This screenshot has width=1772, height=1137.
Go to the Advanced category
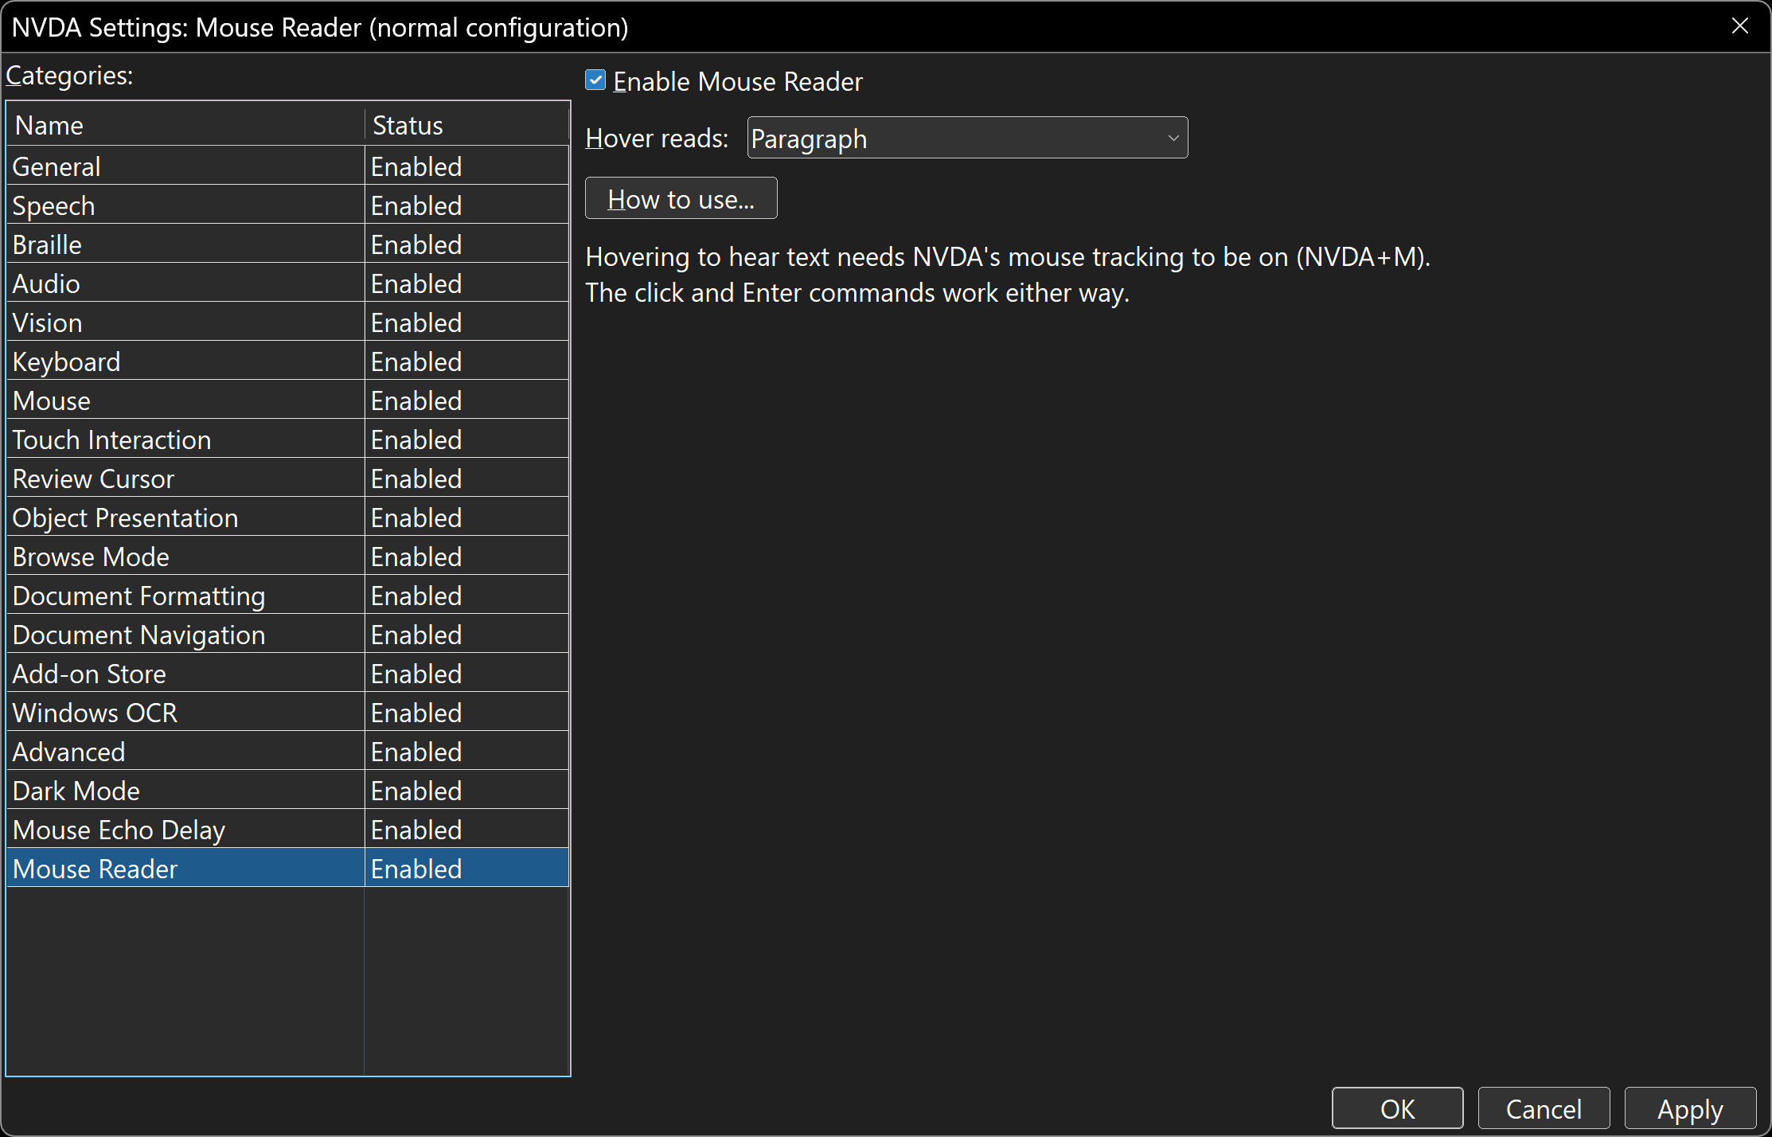tap(287, 751)
